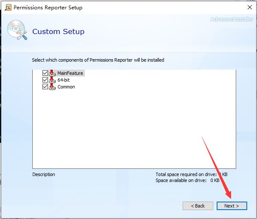Image resolution: width=257 pixels, height=219 pixels.
Task: Click the MainFeature install drive icon
Action: pyautogui.click(x=52, y=73)
